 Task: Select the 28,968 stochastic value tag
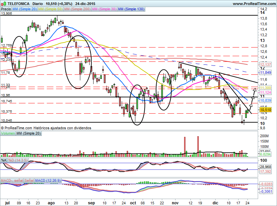tap(266, 166)
